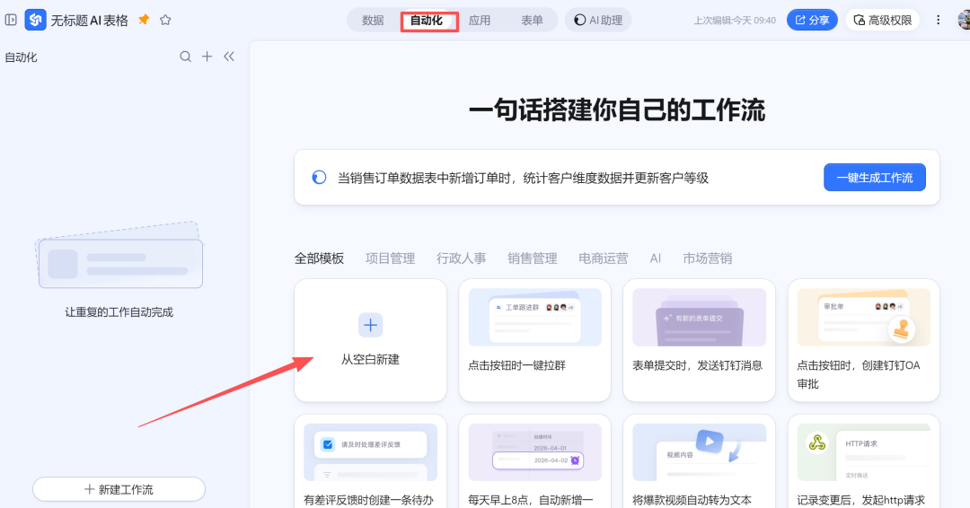Click the checkbox icon in 差评反馈 card

pos(328,444)
